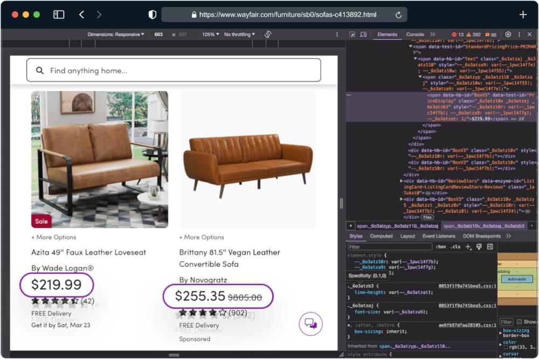Image resolution: width=539 pixels, height=359 pixels.
Task: Click the console error count badge
Action: click(x=457, y=34)
